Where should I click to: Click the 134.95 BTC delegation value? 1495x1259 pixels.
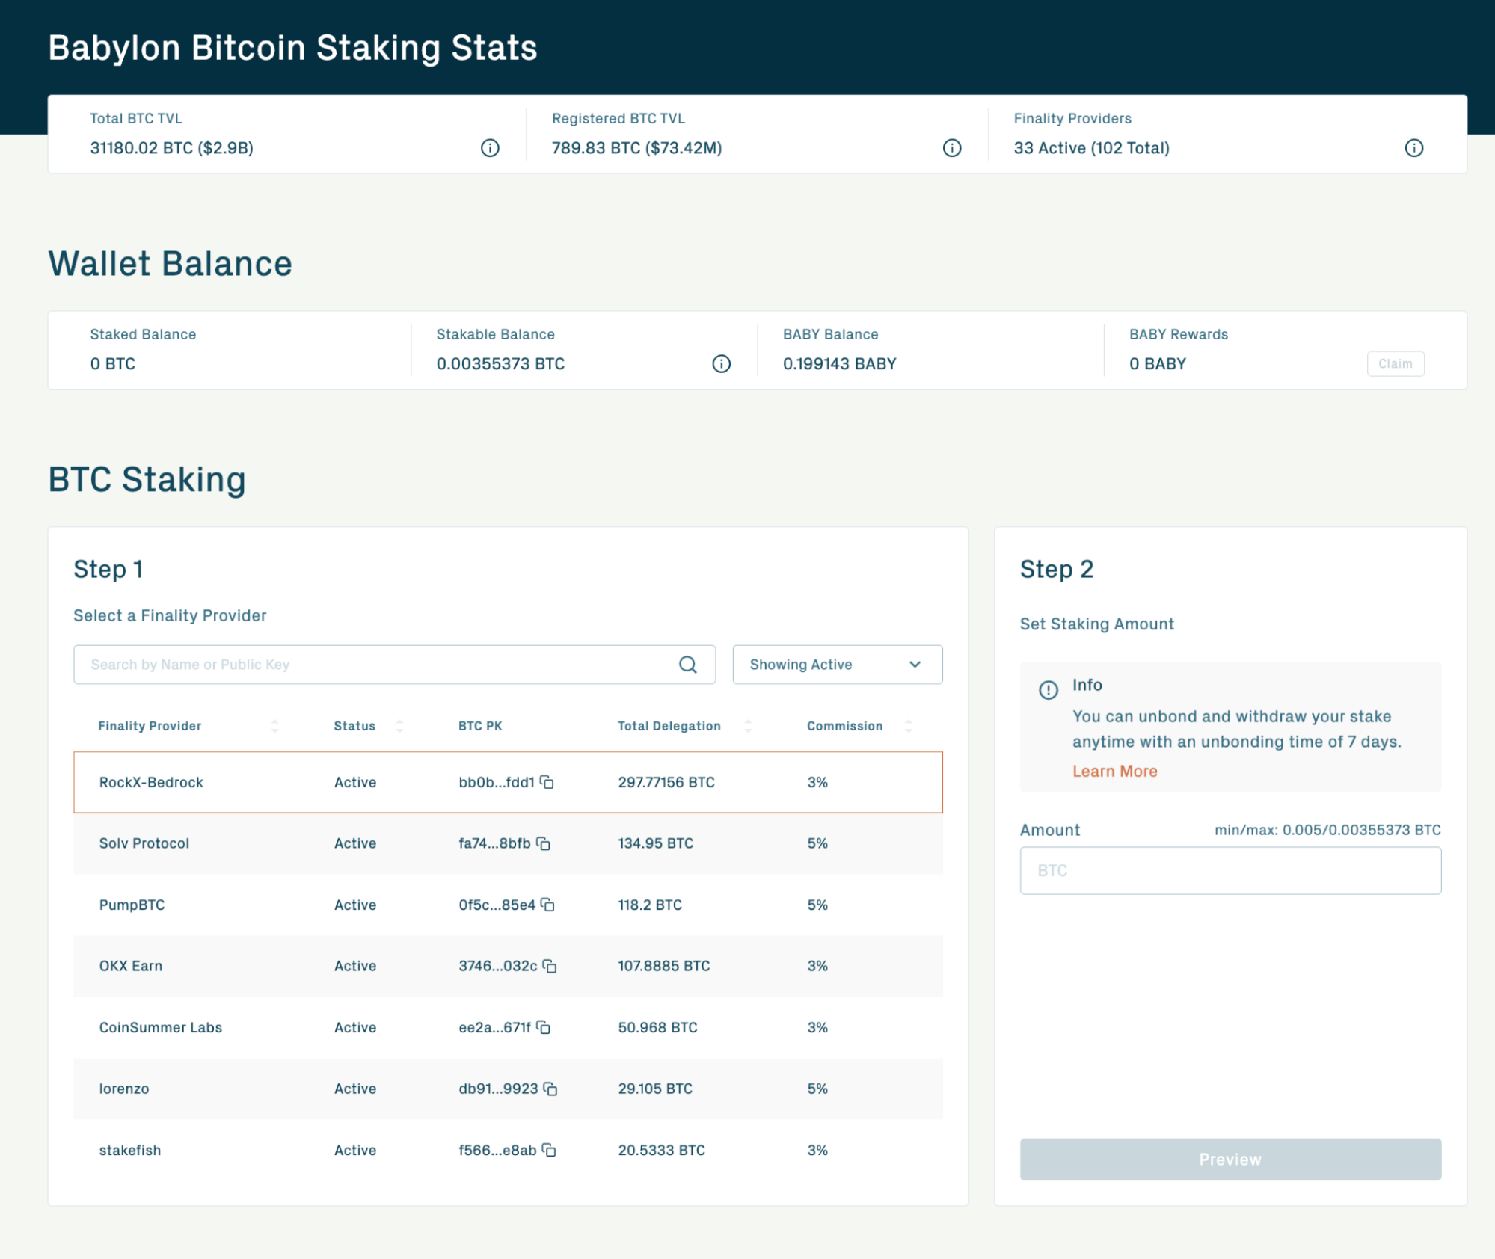[x=656, y=843]
